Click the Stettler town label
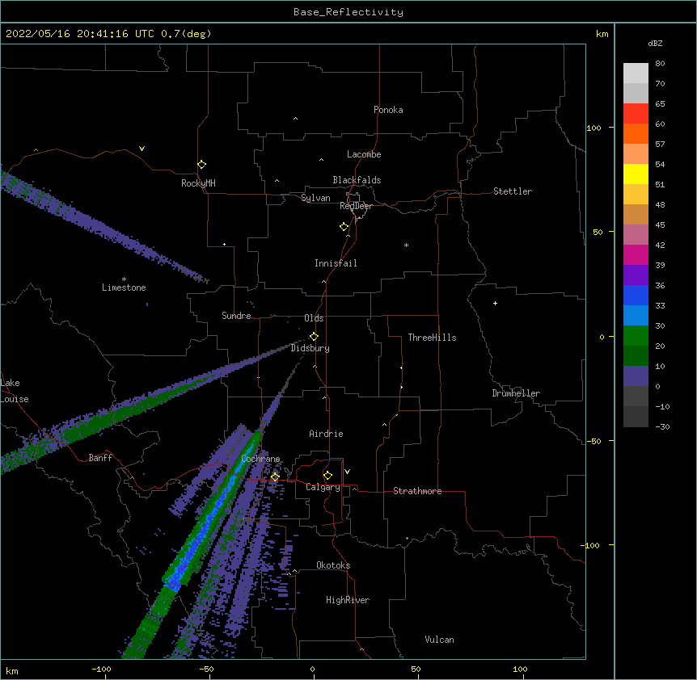697x680 pixels. [513, 191]
